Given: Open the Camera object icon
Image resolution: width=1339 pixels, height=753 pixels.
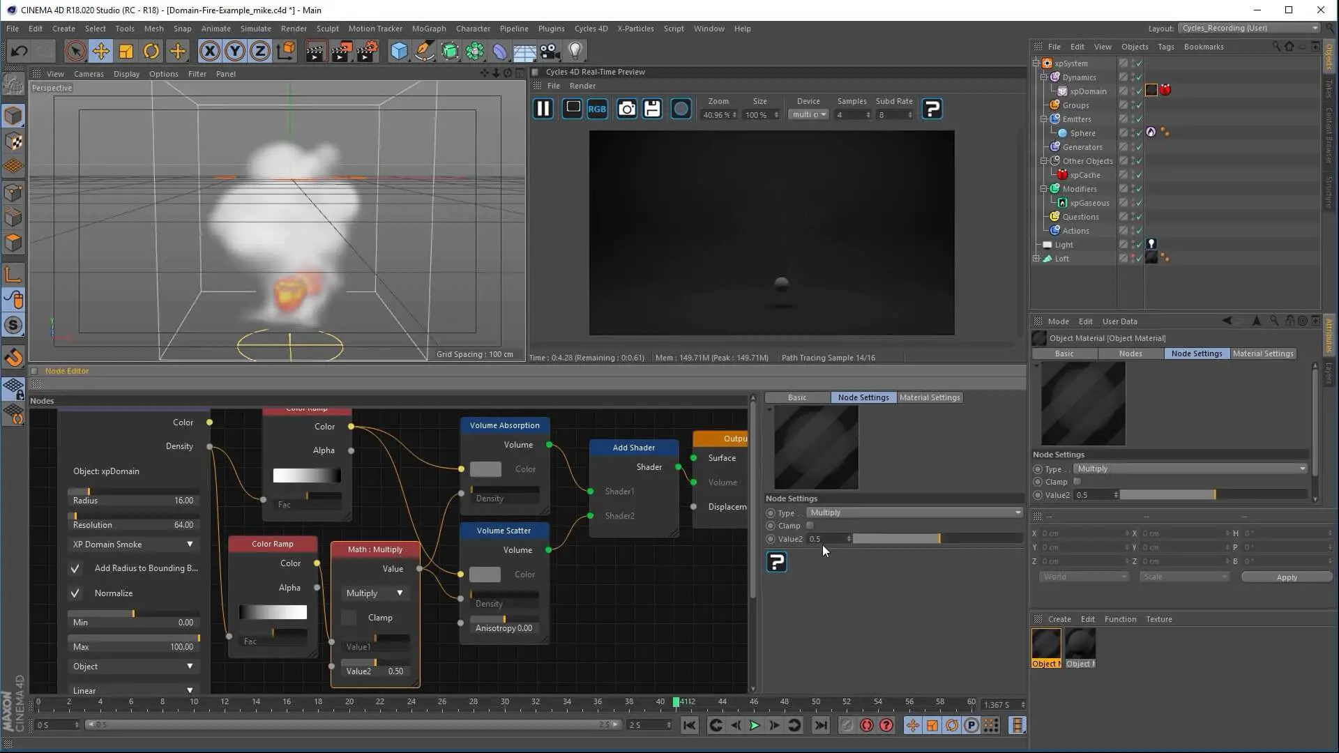Looking at the screenshot, I should (x=550, y=51).
